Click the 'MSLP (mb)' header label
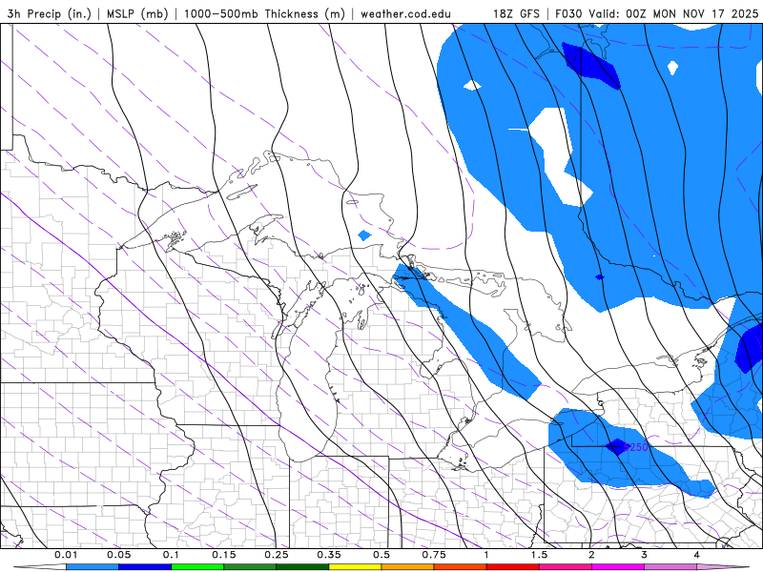Viewport: 763px width, 572px height. point(136,13)
